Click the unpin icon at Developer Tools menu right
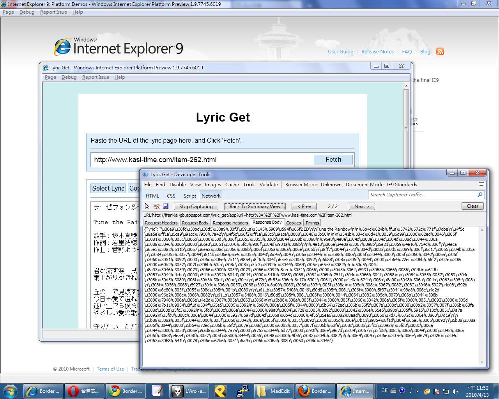This screenshot has width=499, height=399. pos(481,185)
